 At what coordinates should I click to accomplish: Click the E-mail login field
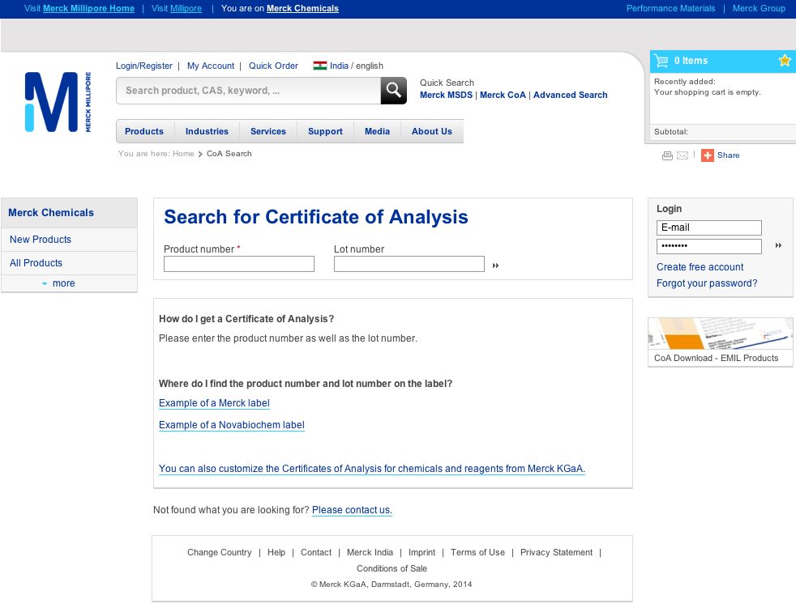(x=709, y=227)
